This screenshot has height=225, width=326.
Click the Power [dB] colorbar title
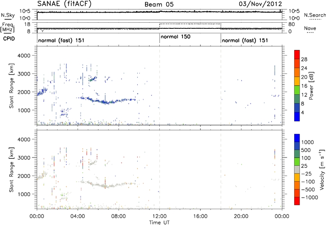tap(311, 86)
